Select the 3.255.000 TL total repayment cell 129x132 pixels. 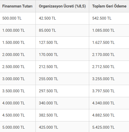[109, 79]
